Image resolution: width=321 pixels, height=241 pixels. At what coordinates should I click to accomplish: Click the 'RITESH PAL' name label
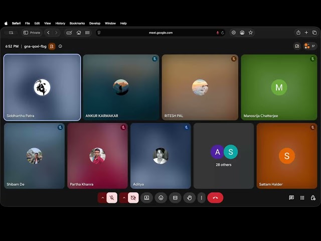point(174,116)
